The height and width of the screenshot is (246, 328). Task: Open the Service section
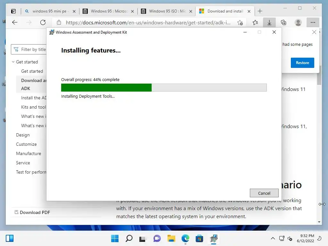(23, 163)
